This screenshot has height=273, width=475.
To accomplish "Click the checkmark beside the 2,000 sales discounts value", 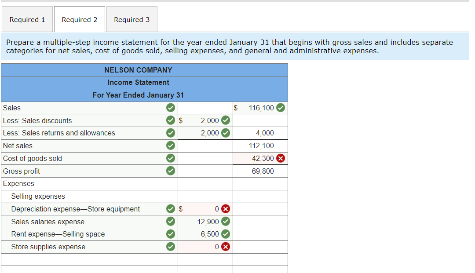I will click(x=226, y=120).
